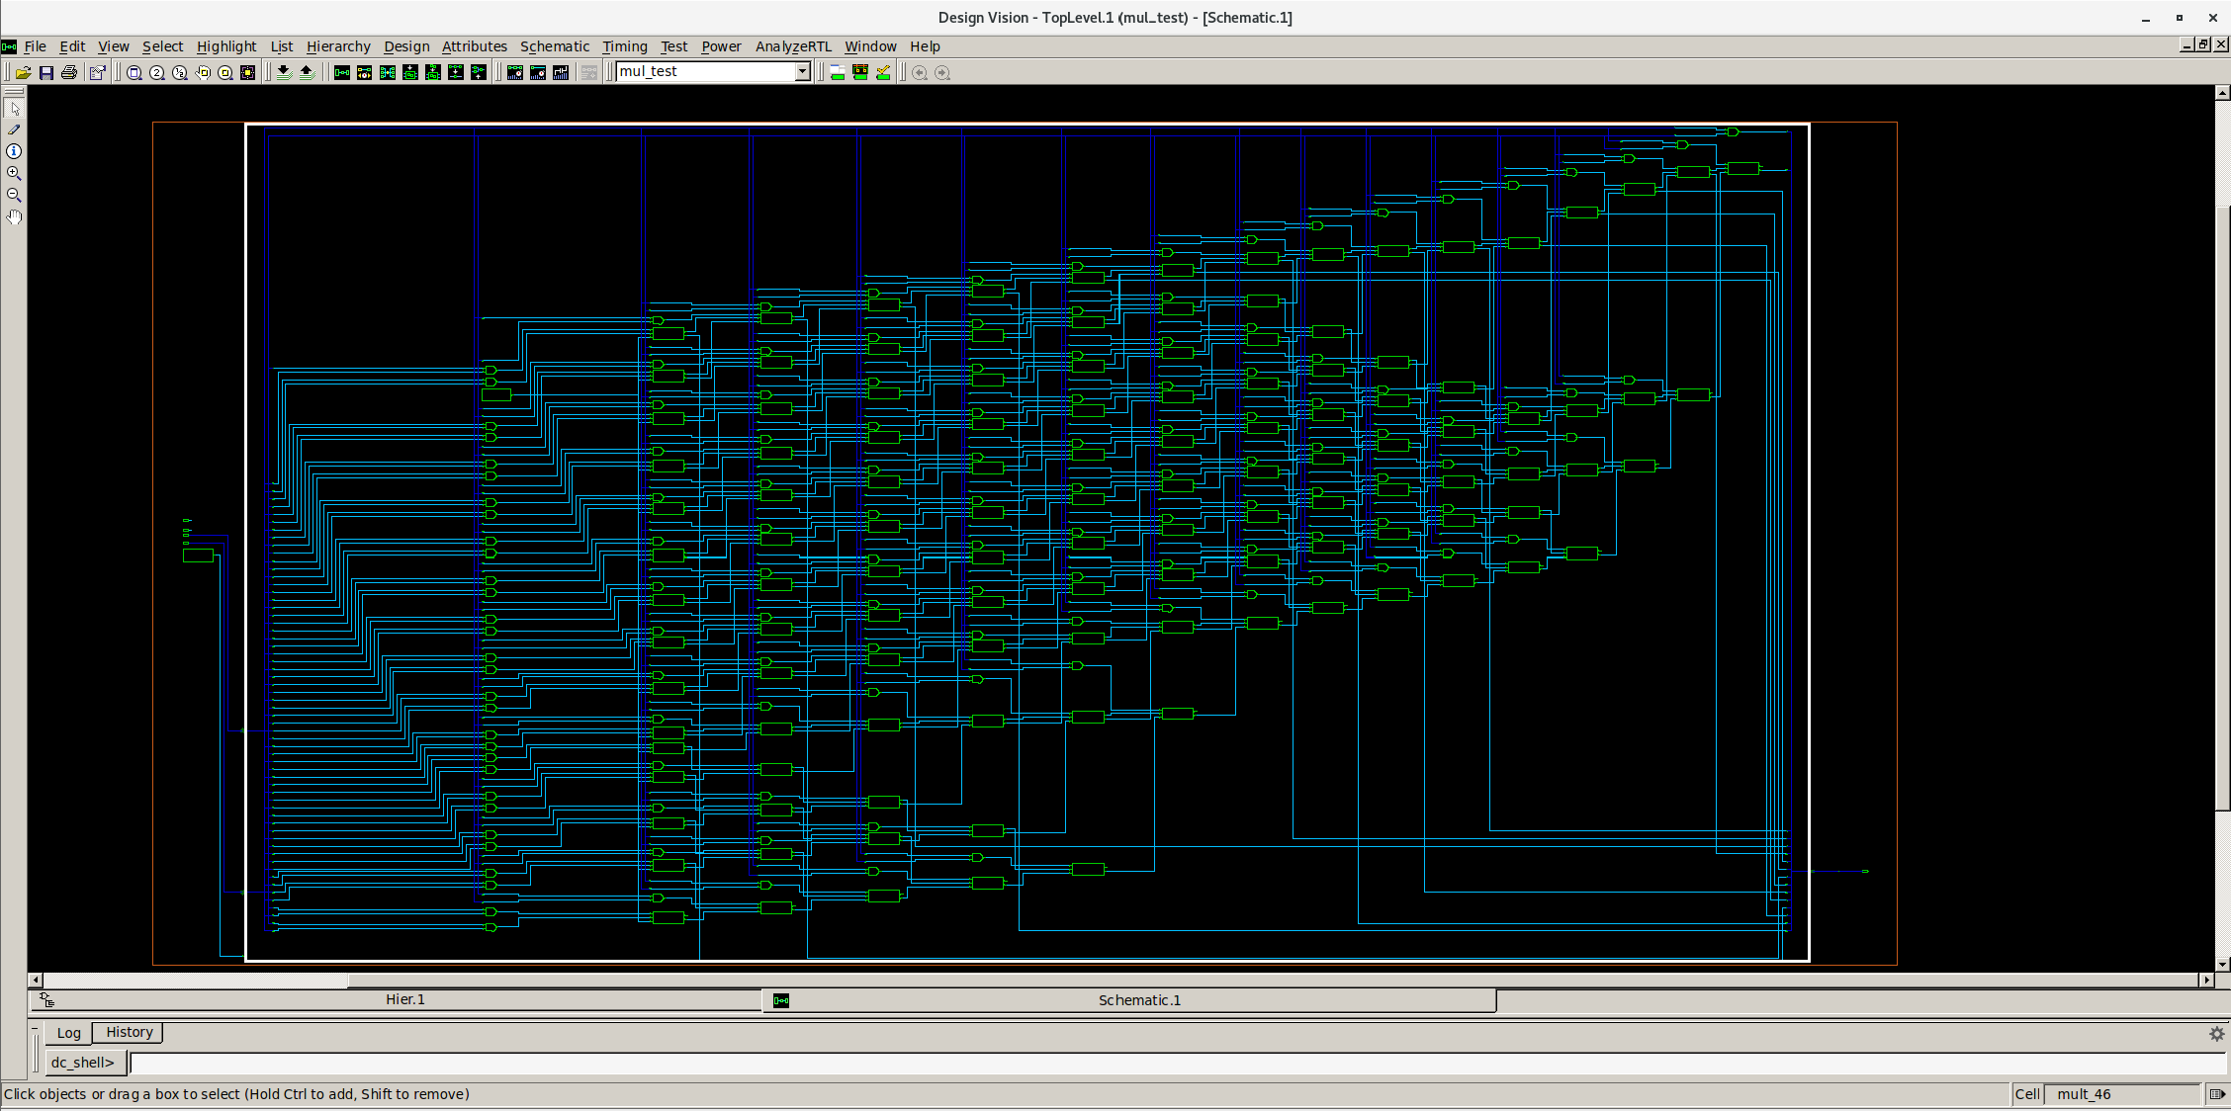The height and width of the screenshot is (1111, 2231).
Task: Open the AnalyzeRTL menu
Action: tap(793, 46)
